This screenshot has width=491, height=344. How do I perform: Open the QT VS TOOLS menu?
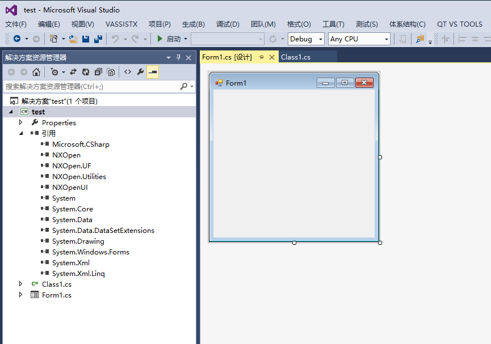click(459, 24)
